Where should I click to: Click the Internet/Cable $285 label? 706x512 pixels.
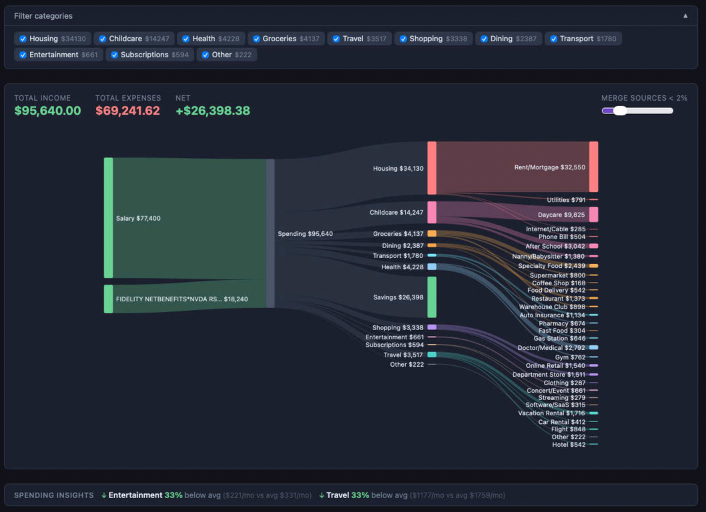coord(556,229)
